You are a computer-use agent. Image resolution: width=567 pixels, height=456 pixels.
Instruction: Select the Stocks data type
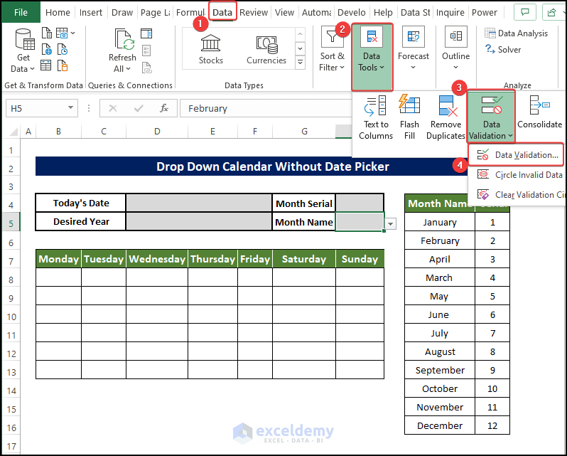coord(211,49)
